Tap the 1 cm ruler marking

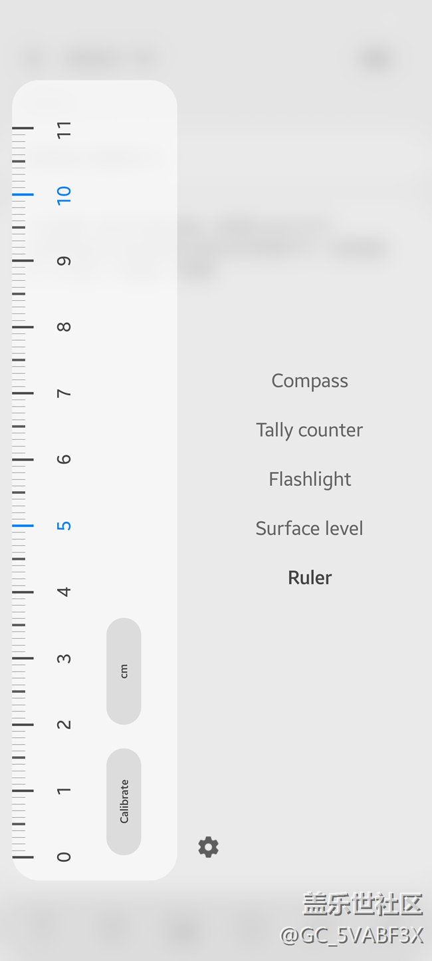[x=64, y=791]
